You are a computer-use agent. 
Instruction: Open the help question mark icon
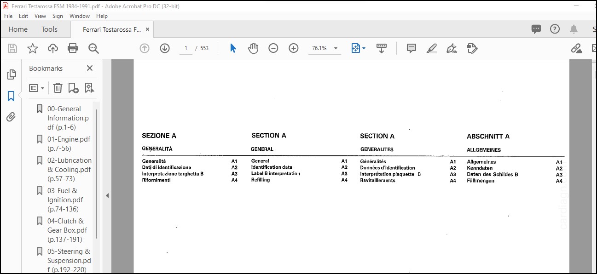click(x=555, y=29)
